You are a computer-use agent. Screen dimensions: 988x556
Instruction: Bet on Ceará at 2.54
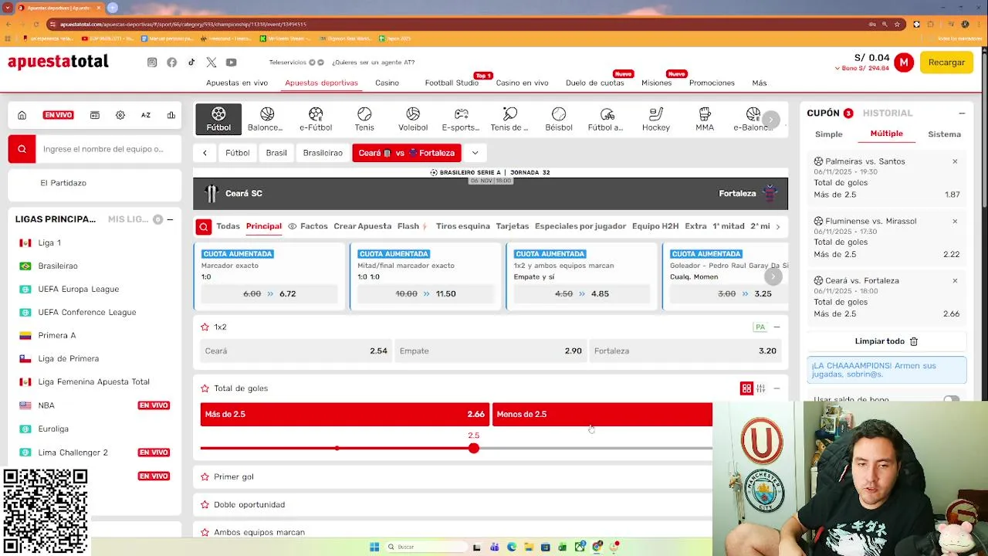(296, 351)
